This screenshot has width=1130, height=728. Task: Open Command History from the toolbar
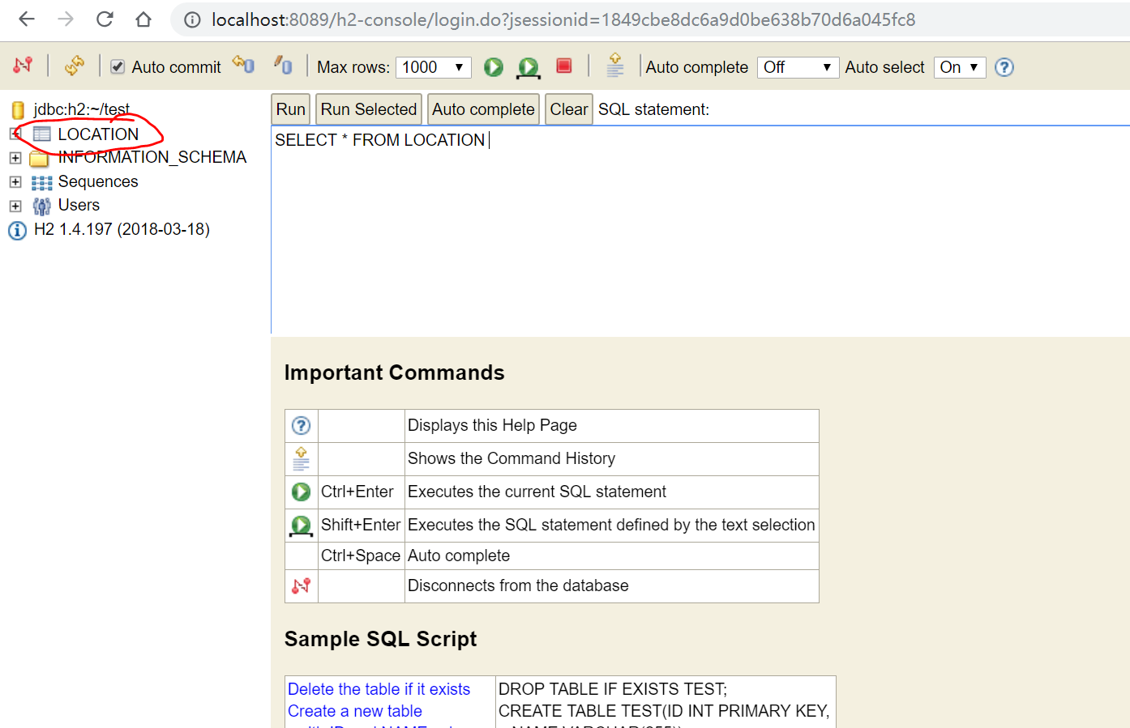615,65
